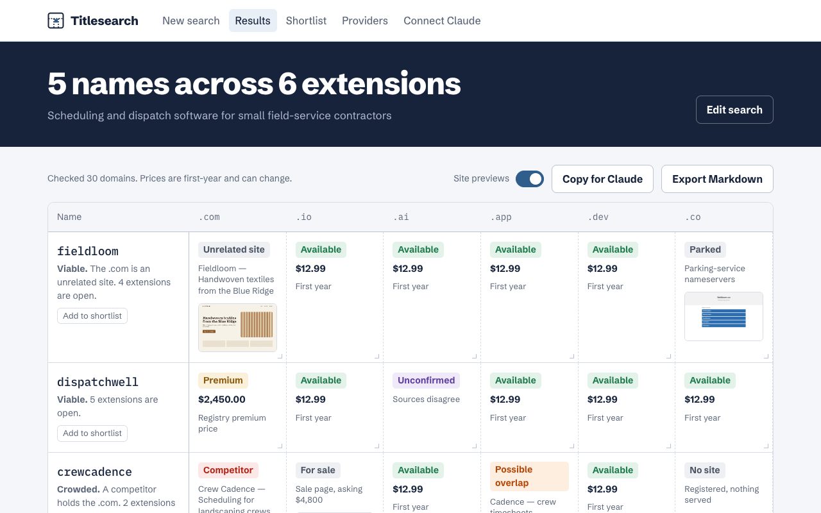
Task: Click the Parked badge for fieldloom .co
Action: pyautogui.click(x=705, y=249)
